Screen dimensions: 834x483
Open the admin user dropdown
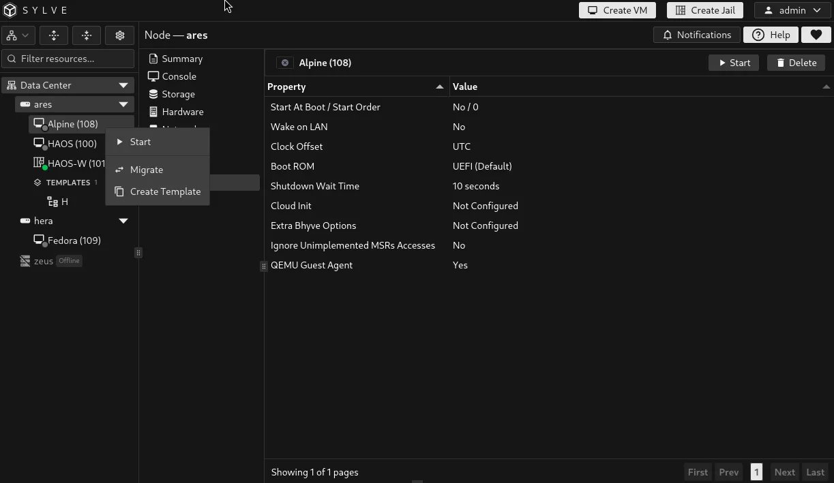click(792, 10)
